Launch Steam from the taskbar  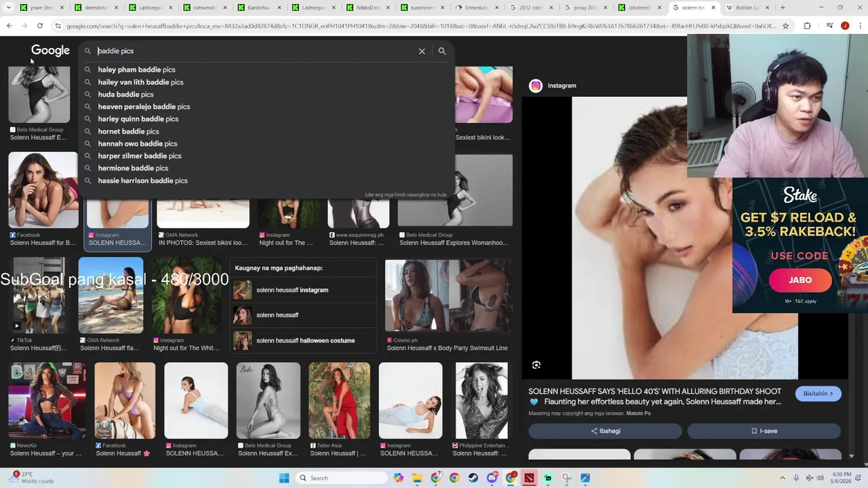(x=473, y=478)
